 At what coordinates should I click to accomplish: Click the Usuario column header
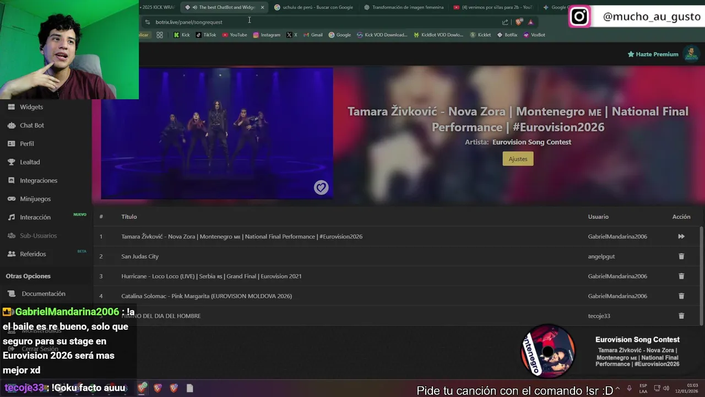[598, 217]
